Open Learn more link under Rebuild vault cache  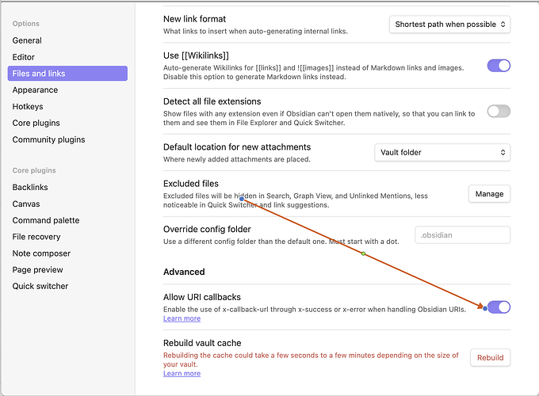click(182, 373)
